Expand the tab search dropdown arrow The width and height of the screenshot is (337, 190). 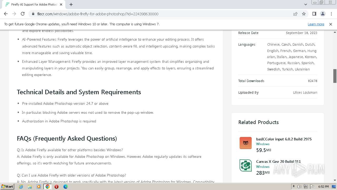[306, 4]
